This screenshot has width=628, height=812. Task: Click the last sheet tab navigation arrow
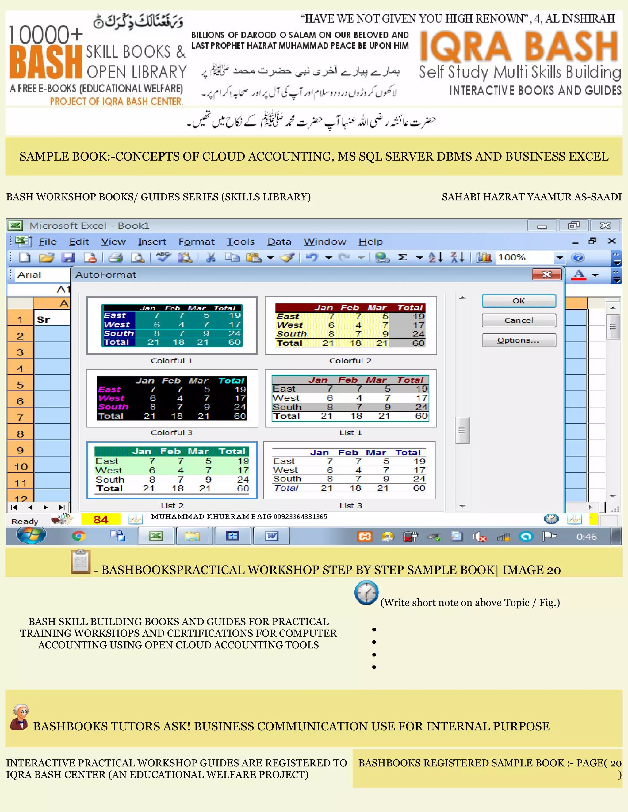pos(62,507)
